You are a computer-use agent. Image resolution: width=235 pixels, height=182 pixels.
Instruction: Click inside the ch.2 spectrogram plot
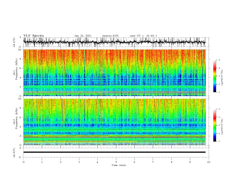point(114,122)
